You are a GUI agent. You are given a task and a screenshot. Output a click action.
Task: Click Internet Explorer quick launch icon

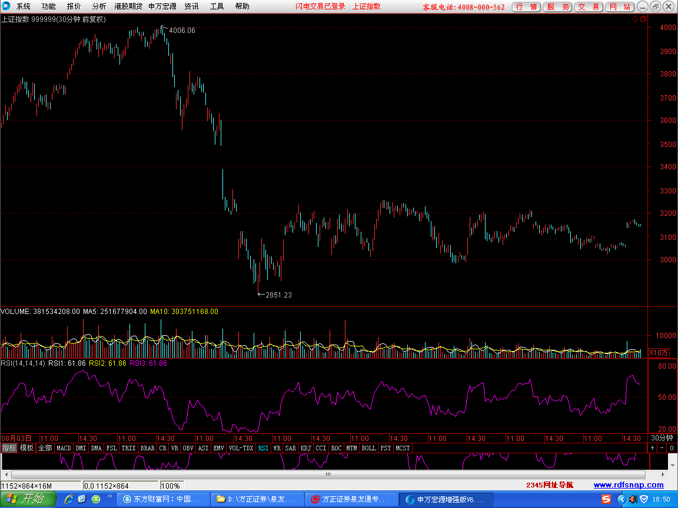tap(69, 499)
